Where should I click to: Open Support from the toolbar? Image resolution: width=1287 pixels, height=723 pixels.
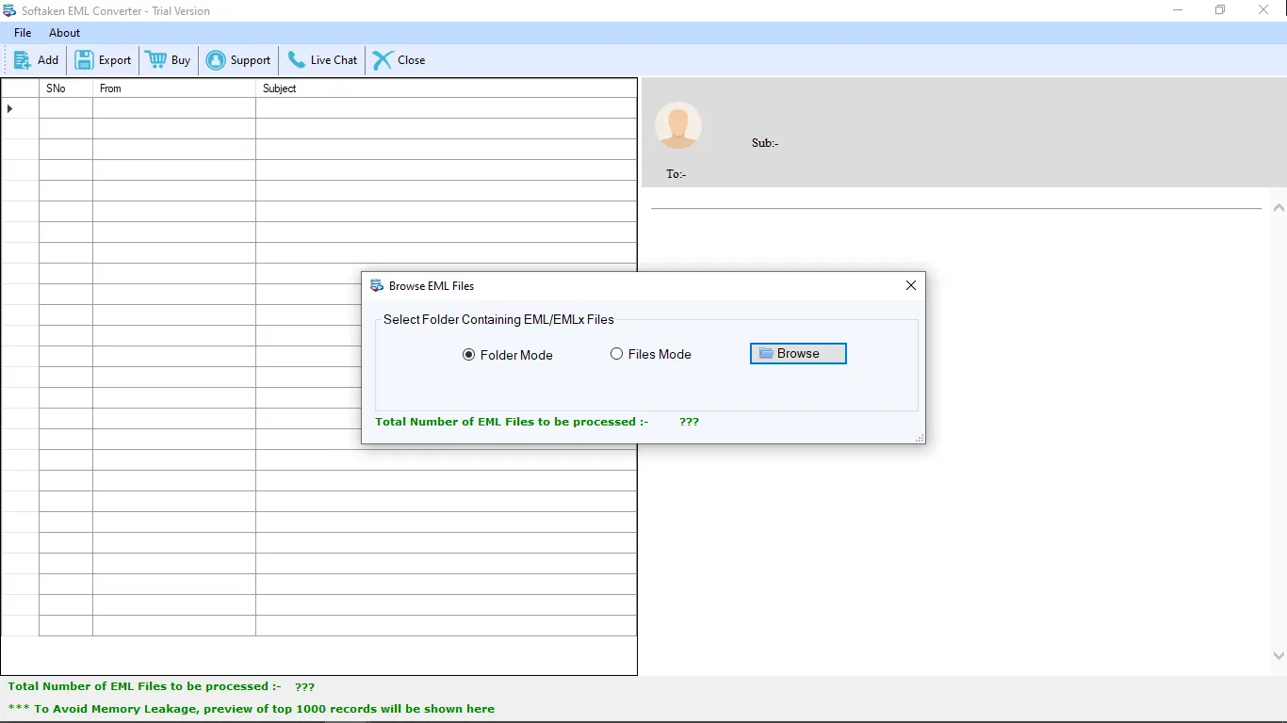[x=238, y=60]
